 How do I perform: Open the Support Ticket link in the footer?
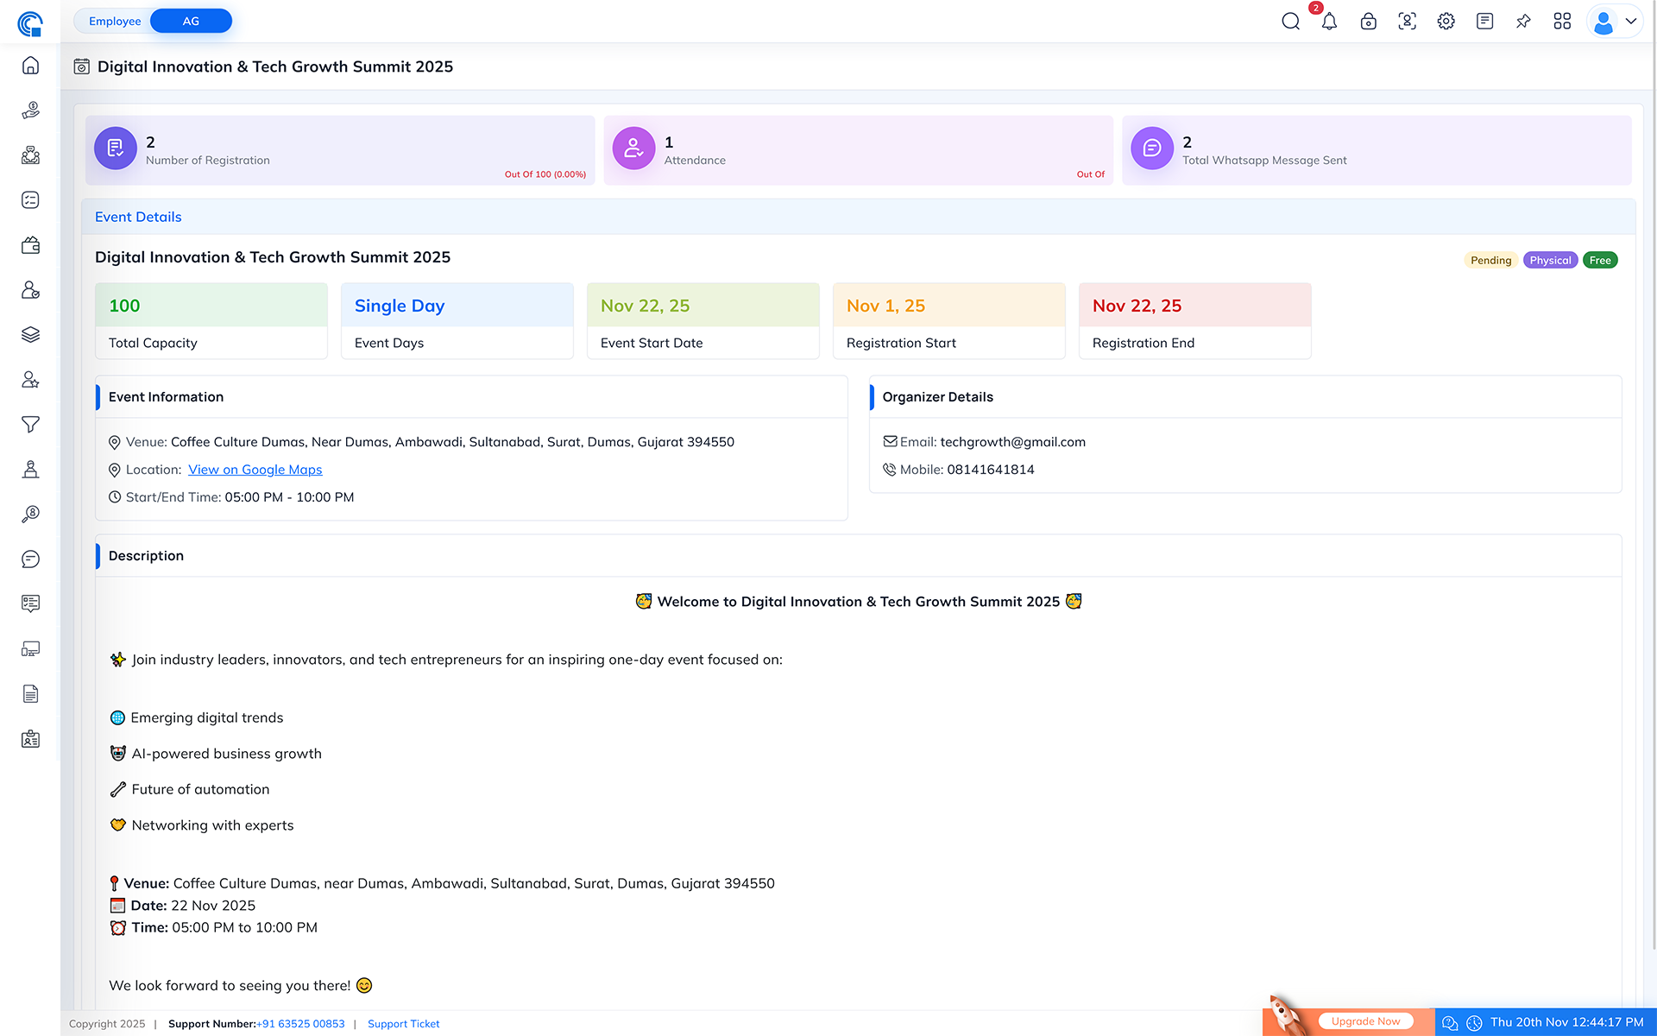pyautogui.click(x=403, y=1023)
